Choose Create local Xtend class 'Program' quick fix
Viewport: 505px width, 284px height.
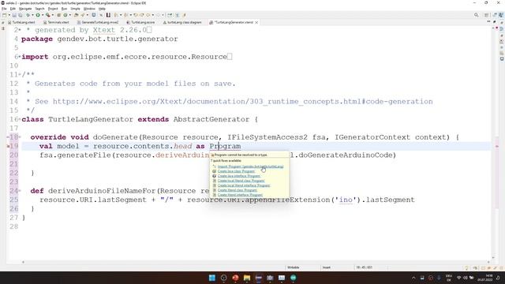241,181
